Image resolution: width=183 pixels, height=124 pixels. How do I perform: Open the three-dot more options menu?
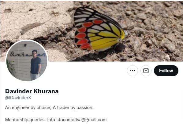click(x=132, y=71)
